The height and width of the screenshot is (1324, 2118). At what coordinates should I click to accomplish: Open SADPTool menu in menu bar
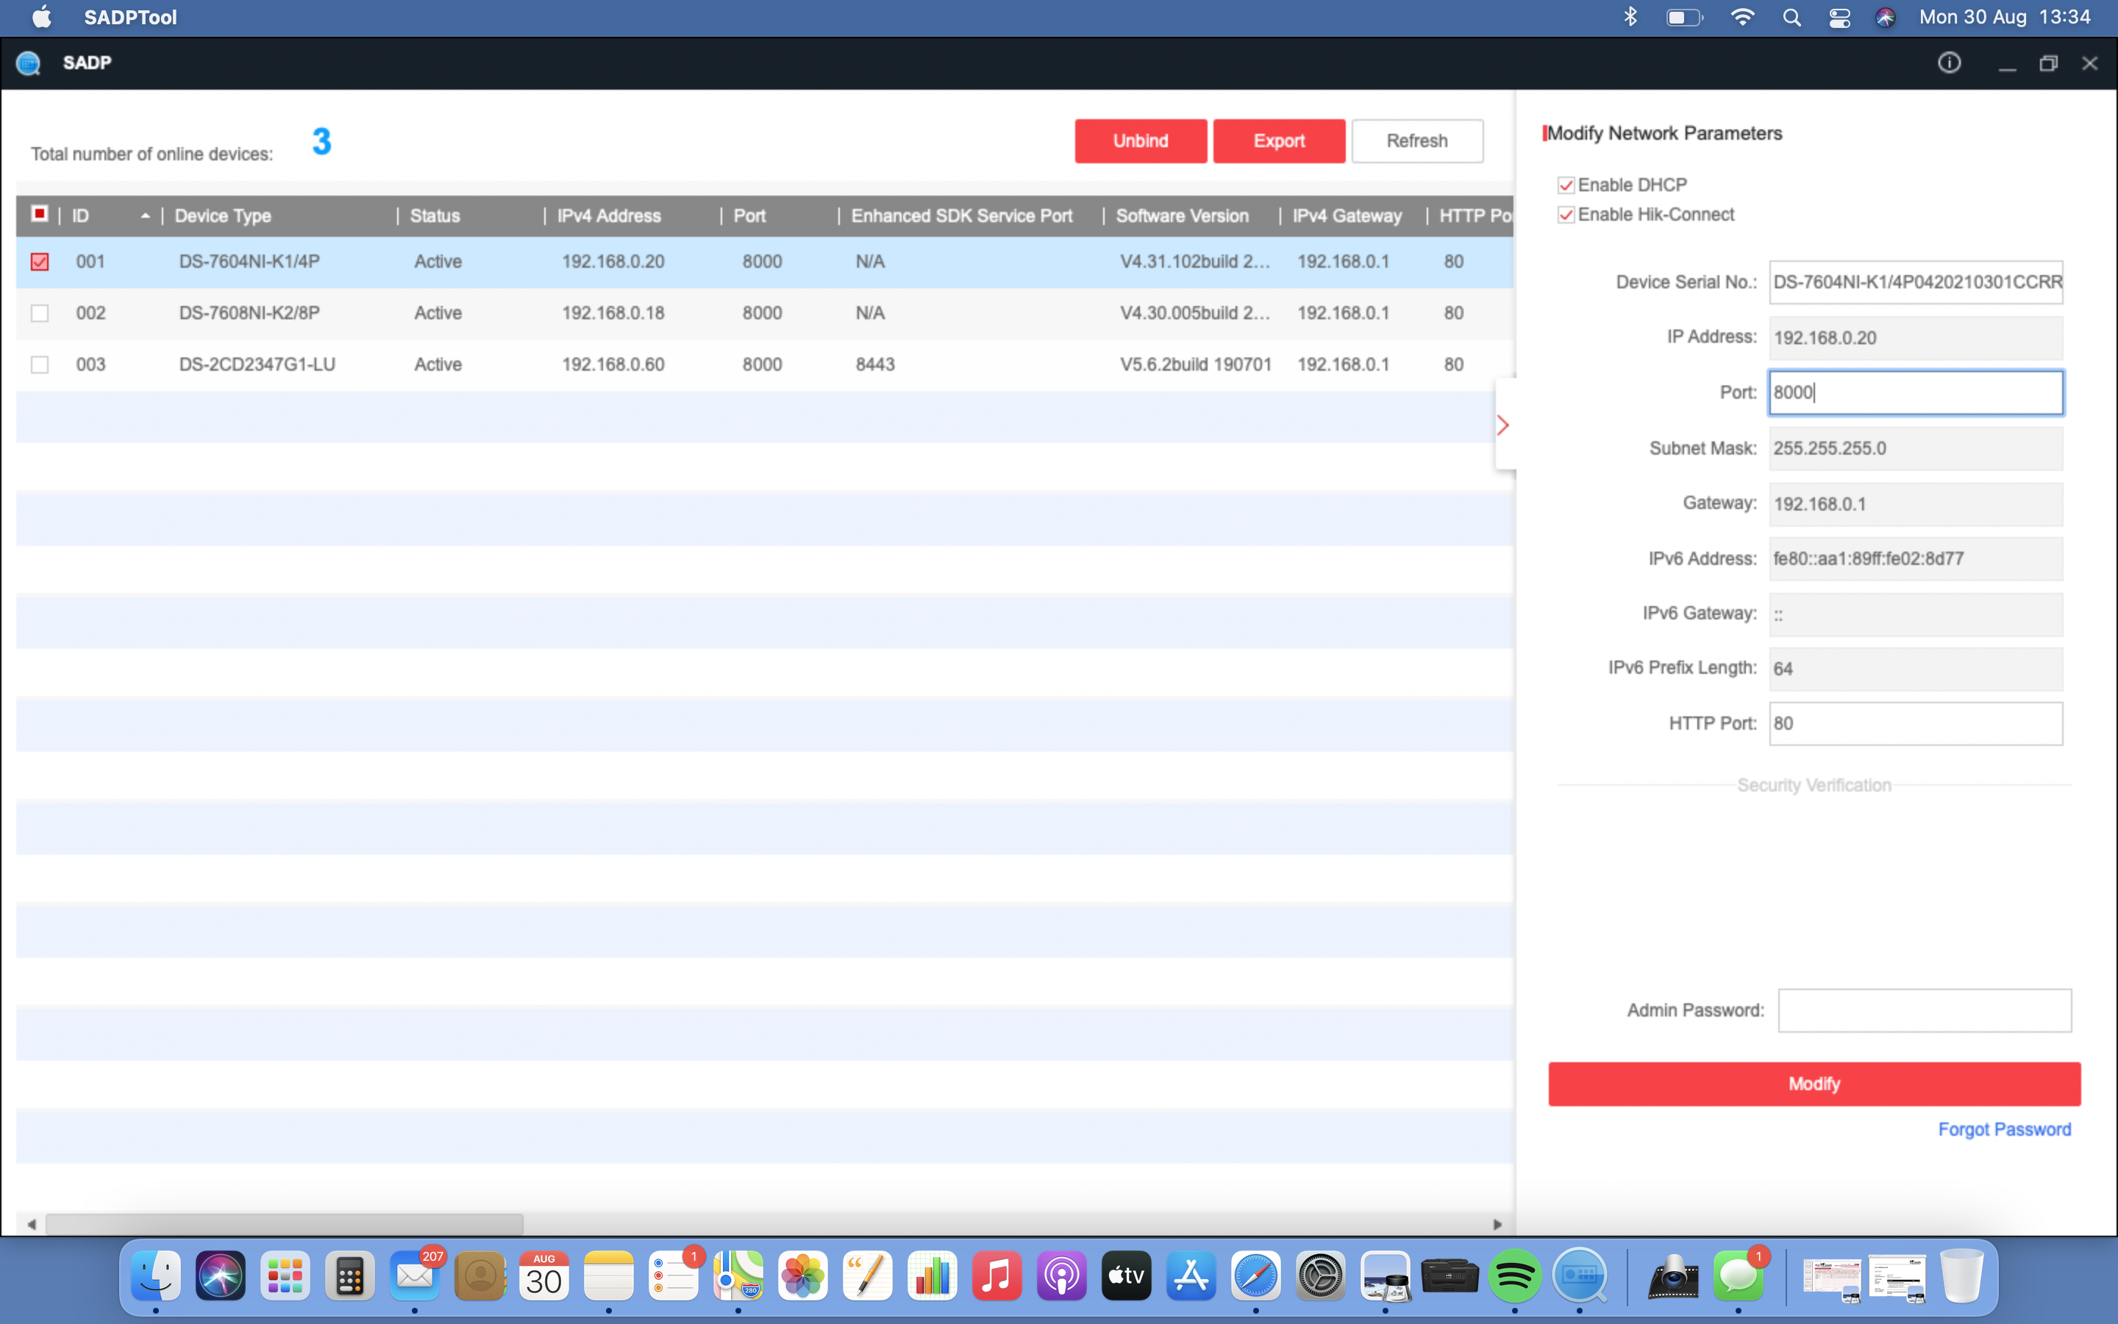pyautogui.click(x=130, y=18)
